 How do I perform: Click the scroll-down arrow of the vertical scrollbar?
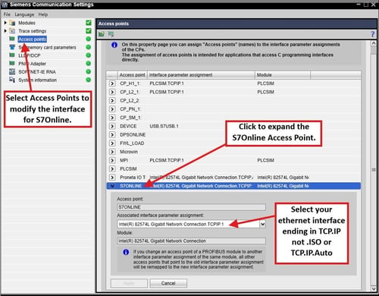pos(374,288)
